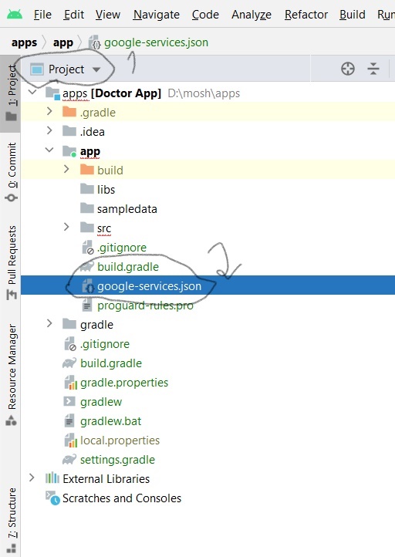Open the Project view dropdown

click(66, 69)
